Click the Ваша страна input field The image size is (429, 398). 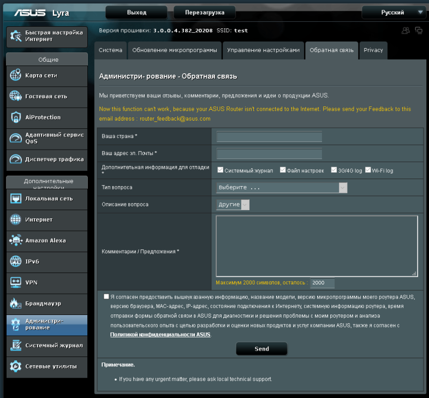pos(269,136)
